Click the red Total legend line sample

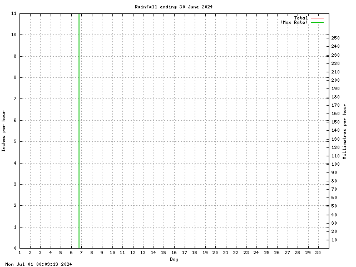click(317, 18)
